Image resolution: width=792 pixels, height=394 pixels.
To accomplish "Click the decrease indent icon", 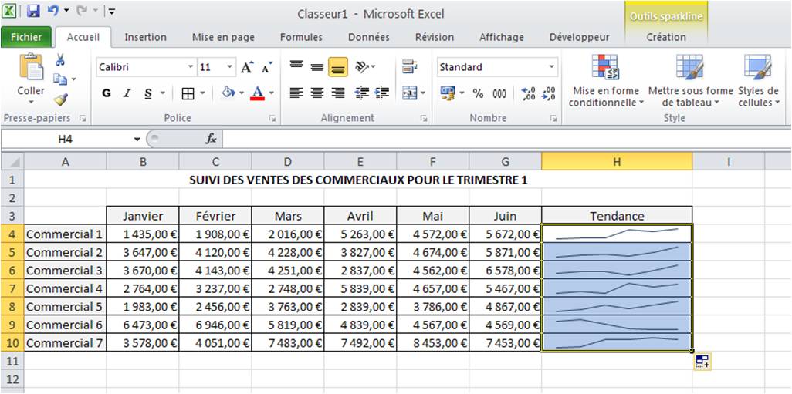I will point(362,93).
